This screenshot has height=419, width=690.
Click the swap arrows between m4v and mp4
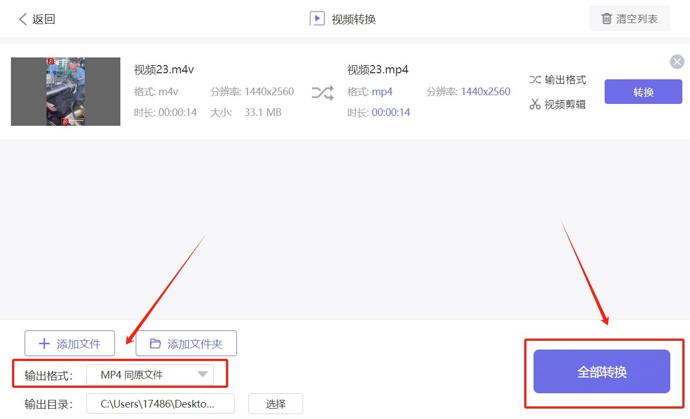[322, 93]
